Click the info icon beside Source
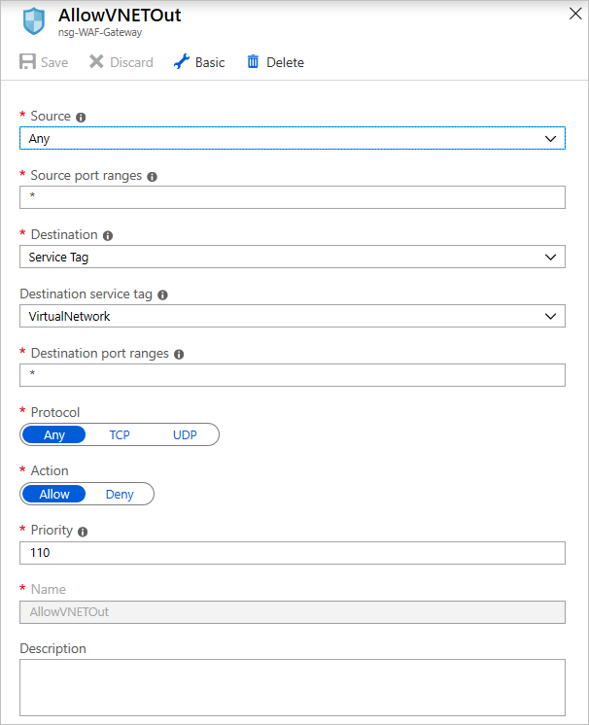This screenshot has width=589, height=725. 81,118
